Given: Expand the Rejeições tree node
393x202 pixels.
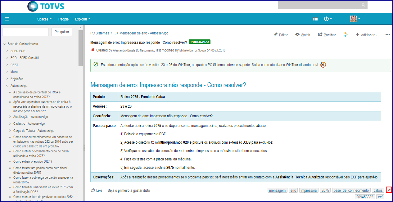Looking at the screenshot, I should 7,79.
